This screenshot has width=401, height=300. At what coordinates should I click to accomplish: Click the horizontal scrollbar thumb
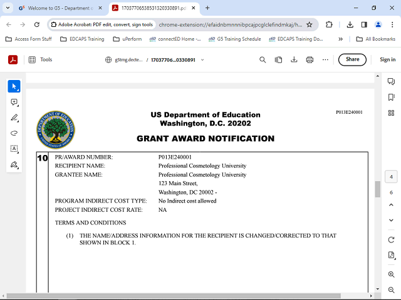174,296
